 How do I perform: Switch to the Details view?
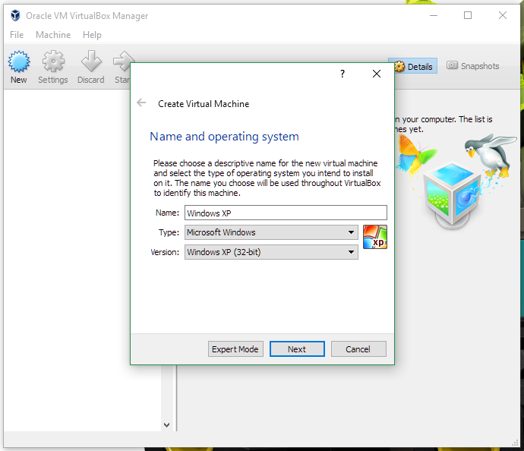412,66
